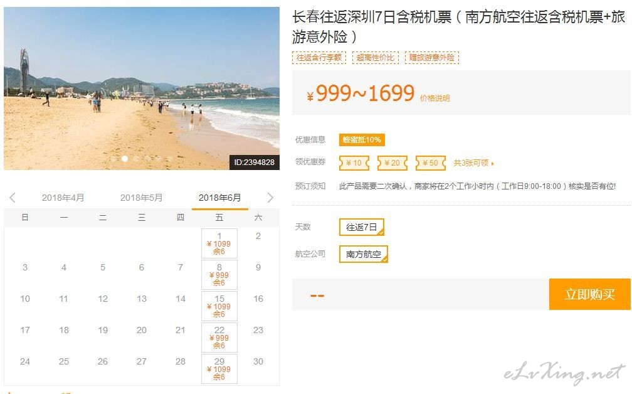Click the 立即购买 buy button
632x394 pixels.
(589, 294)
